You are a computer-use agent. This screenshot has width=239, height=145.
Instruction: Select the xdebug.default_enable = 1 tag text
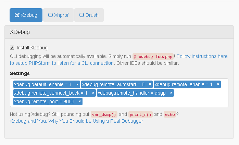43,84
